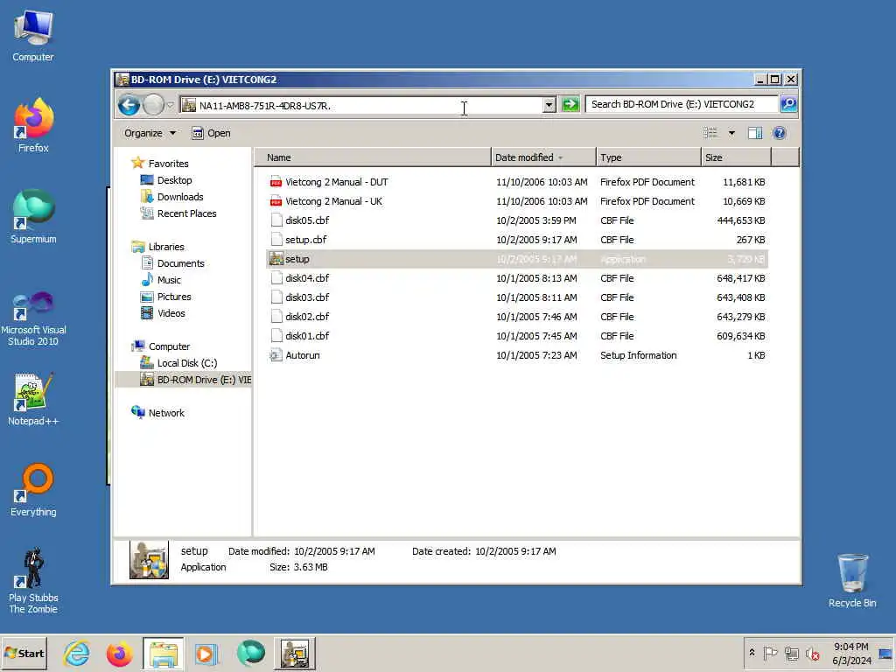Open the view options dropdown arrow
Screen dimensions: 896x672
click(x=731, y=133)
